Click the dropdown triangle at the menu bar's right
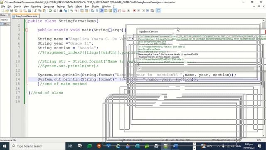The height and width of the screenshot is (150, 266). pyautogui.click(x=259, y=7)
